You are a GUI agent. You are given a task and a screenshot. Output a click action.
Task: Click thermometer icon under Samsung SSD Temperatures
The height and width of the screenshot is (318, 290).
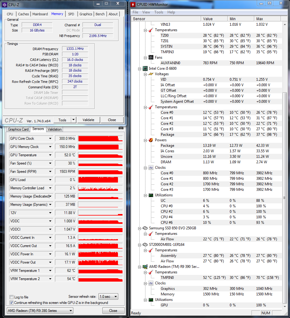151,234
